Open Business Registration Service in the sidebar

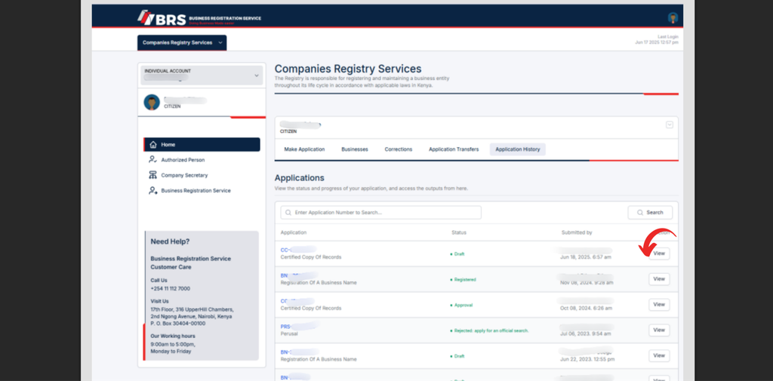click(196, 190)
